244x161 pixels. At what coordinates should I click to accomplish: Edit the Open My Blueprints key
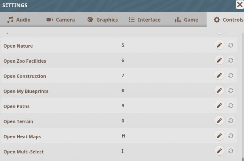(219, 91)
